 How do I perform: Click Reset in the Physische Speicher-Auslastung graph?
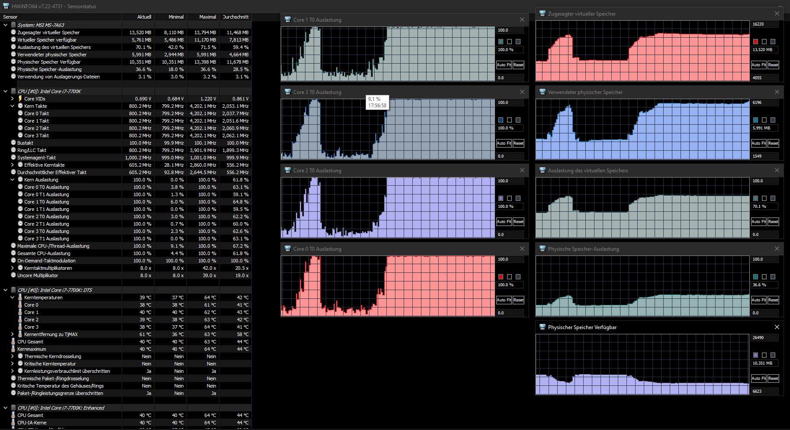773,300
